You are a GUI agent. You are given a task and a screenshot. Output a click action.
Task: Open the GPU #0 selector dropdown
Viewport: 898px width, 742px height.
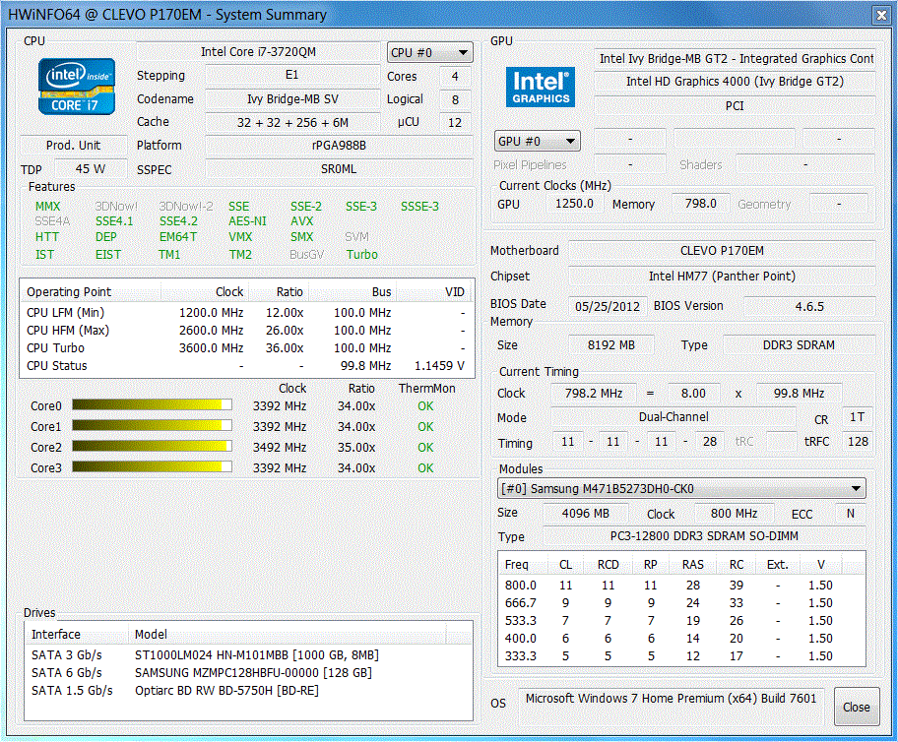(x=538, y=141)
